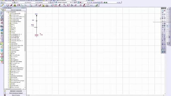
Task: Open Load Flow Analysis mode icon
Action: [8, 5]
